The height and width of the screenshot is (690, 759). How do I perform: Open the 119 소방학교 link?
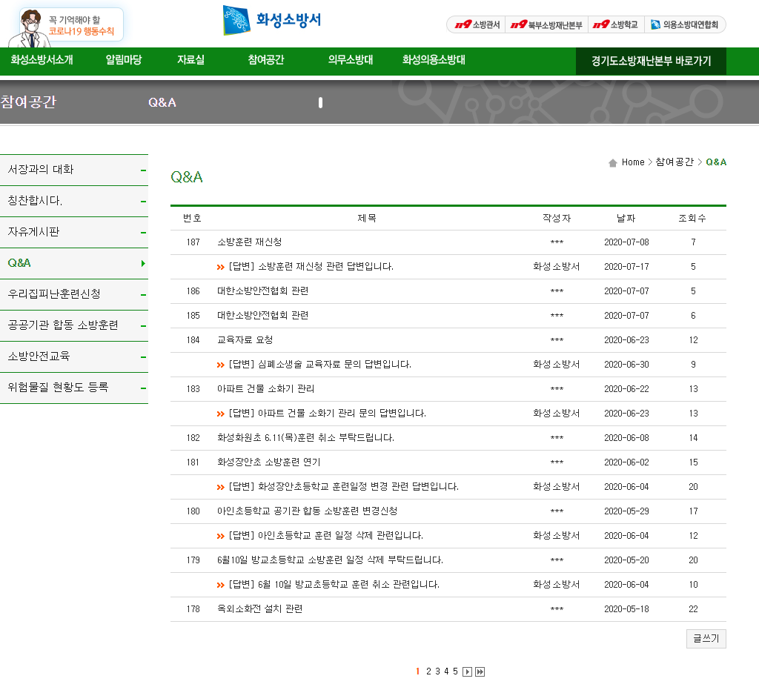(616, 24)
